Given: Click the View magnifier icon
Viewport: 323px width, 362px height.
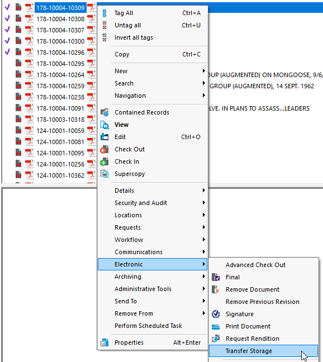Looking at the screenshot, I should 104,125.
